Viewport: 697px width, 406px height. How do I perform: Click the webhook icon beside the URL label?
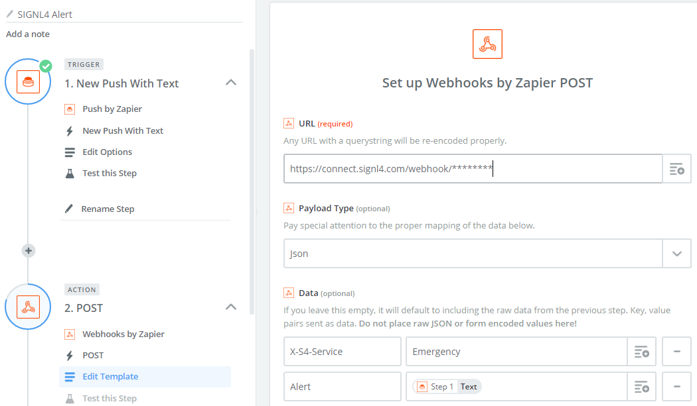(289, 123)
